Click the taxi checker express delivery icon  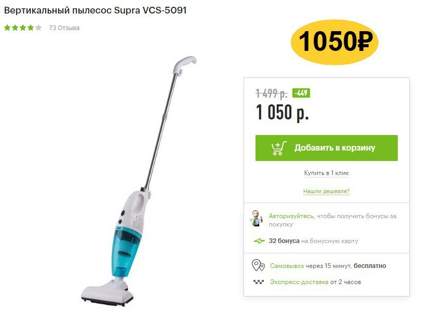258,282
